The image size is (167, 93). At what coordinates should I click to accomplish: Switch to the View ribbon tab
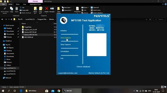point(24,4)
